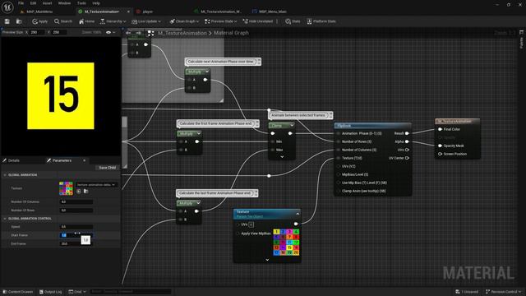
Task: Click the End Frame value slider field
Action: (76, 243)
